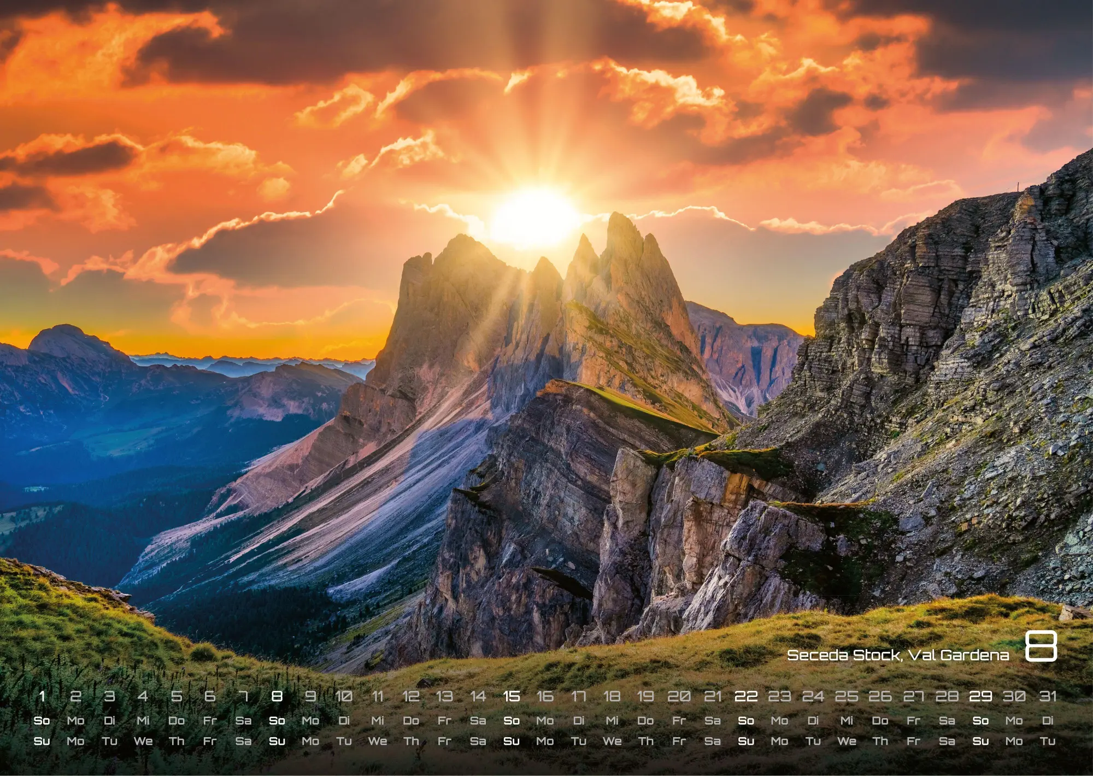Select highlighted Sunday date 22

[746, 696]
